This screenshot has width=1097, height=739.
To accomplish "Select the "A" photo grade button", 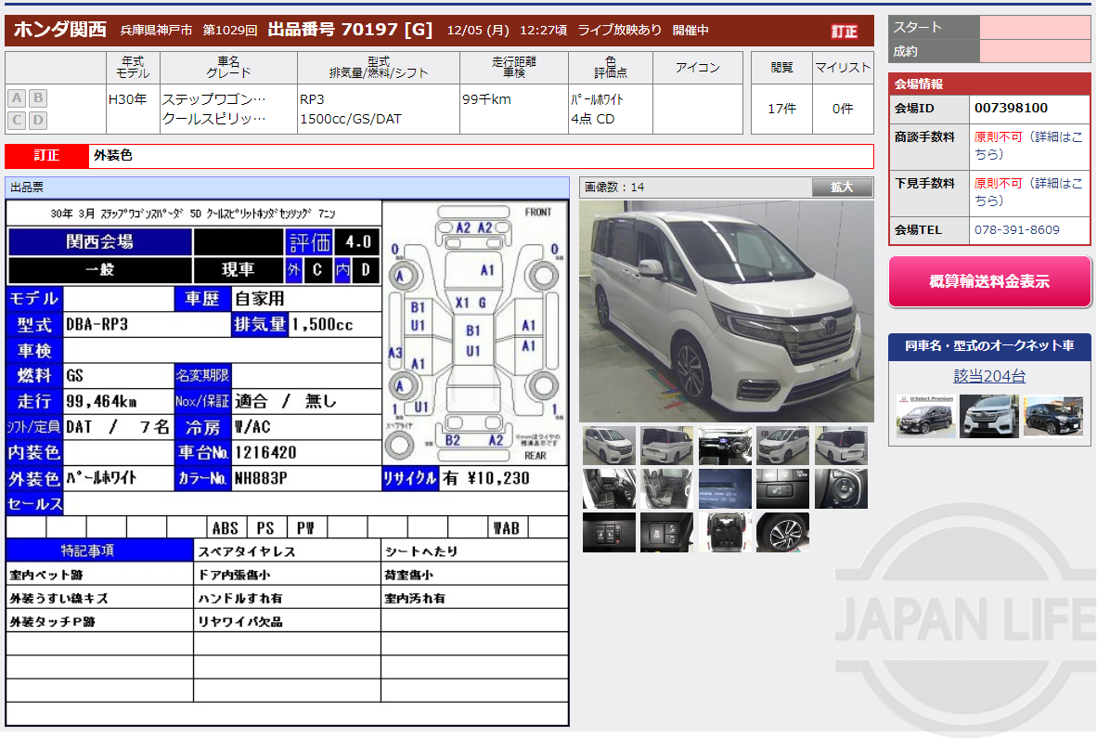I will pyautogui.click(x=16, y=97).
